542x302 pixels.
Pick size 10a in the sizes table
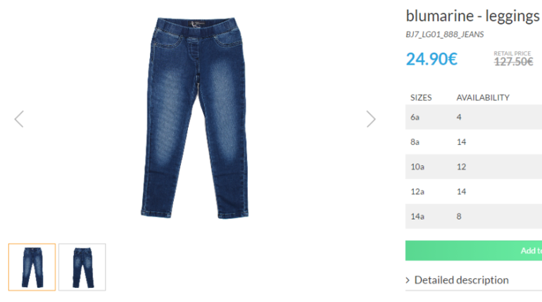474,167
